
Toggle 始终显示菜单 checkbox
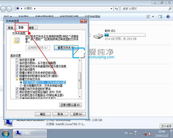coord(17,60)
